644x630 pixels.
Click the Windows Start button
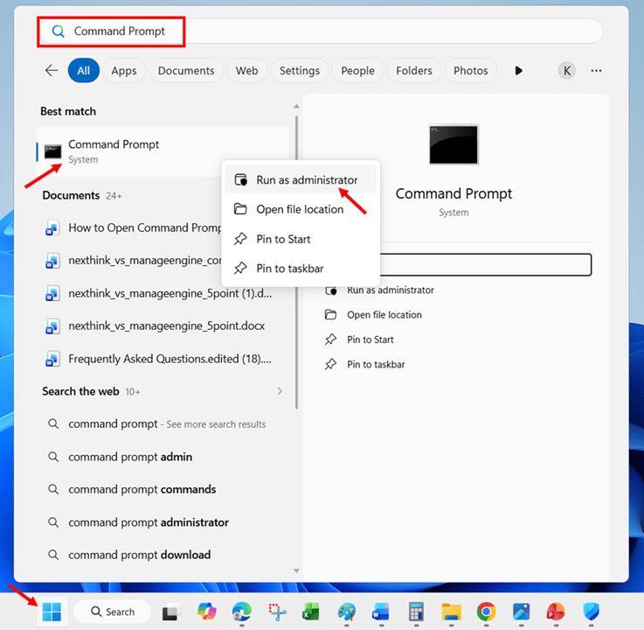[x=52, y=611]
